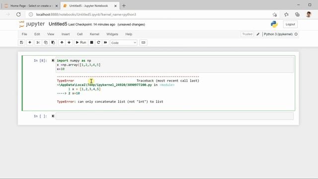This screenshot has height=179, width=318.
Task: Open the Edit menu
Action: [37, 34]
